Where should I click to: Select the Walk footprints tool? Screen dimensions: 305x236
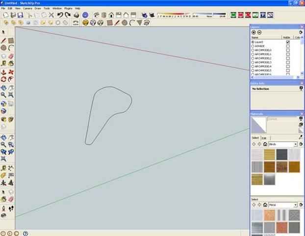[11, 208]
